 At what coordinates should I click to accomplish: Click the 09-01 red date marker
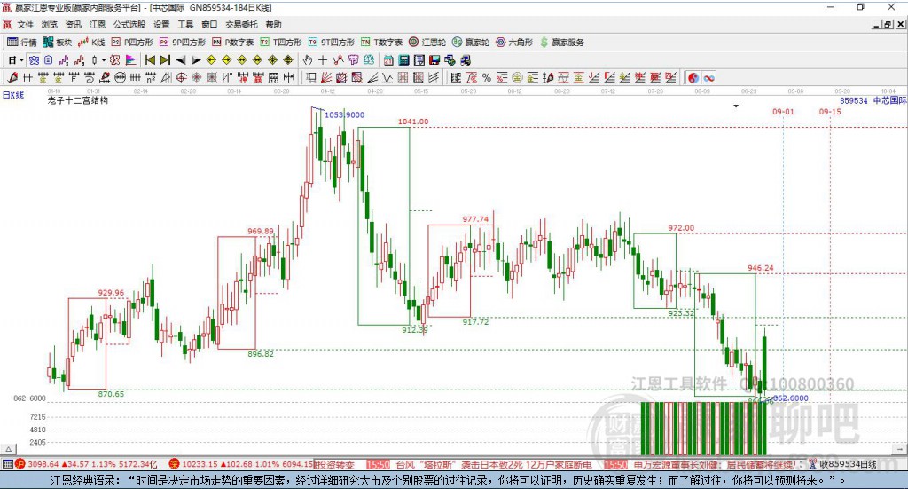click(x=783, y=111)
